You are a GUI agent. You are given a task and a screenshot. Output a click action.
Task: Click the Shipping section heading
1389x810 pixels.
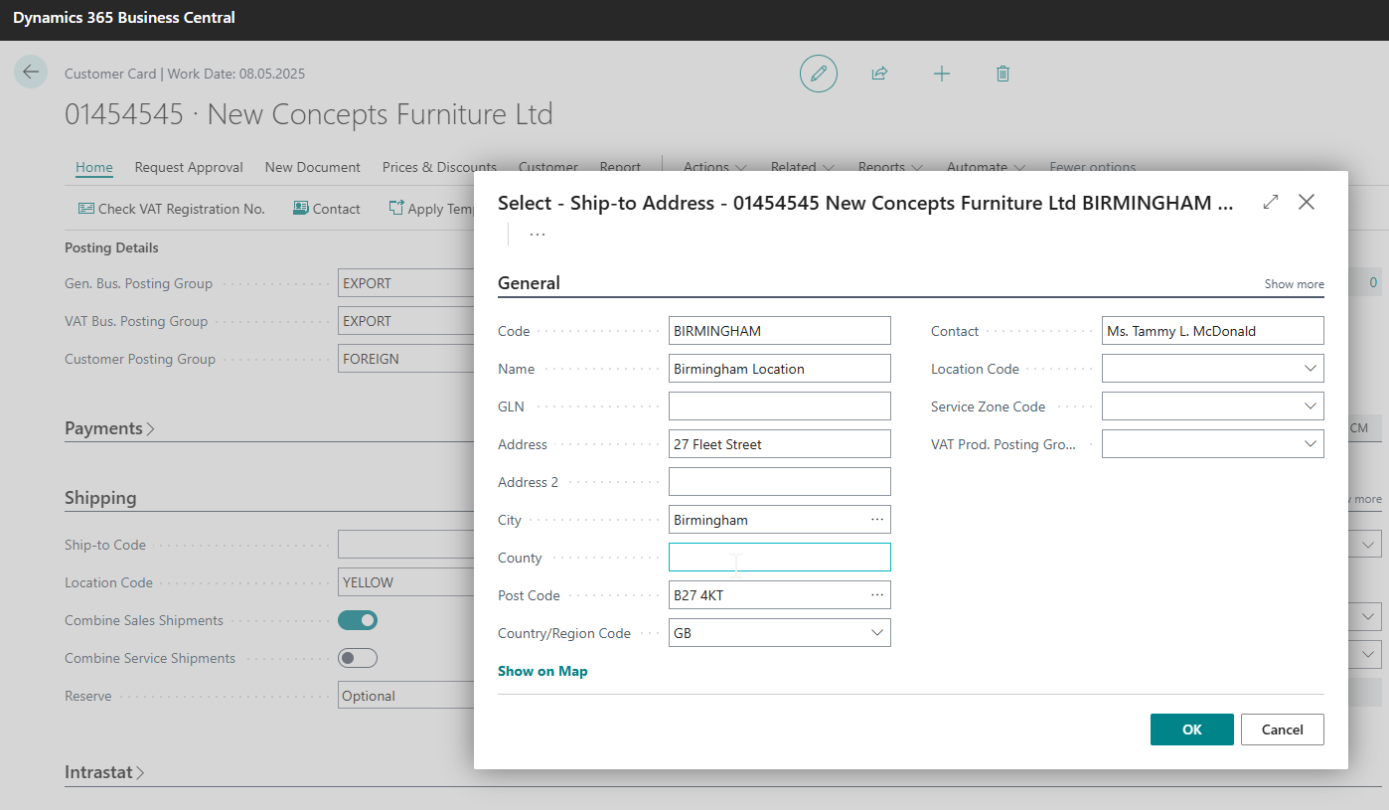tap(100, 498)
